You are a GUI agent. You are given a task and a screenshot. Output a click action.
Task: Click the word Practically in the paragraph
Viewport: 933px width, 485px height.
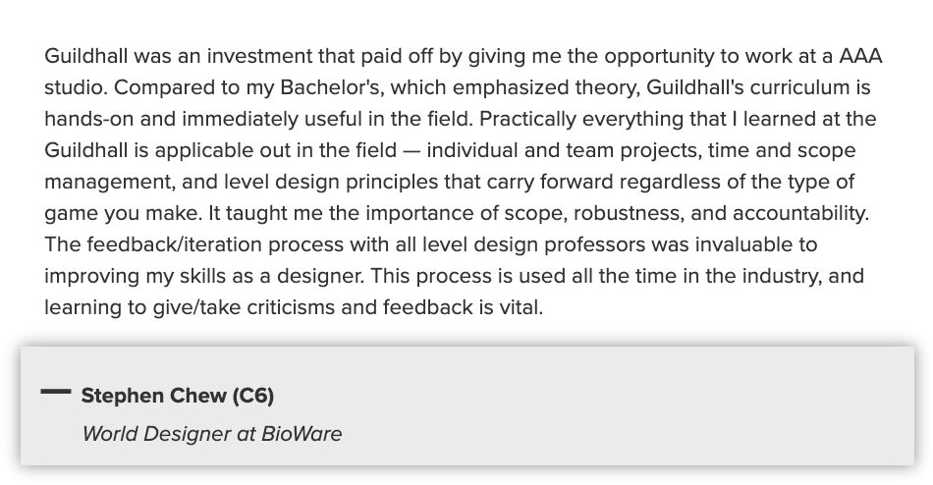click(527, 119)
